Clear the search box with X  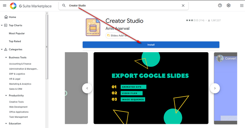pos(183,5)
